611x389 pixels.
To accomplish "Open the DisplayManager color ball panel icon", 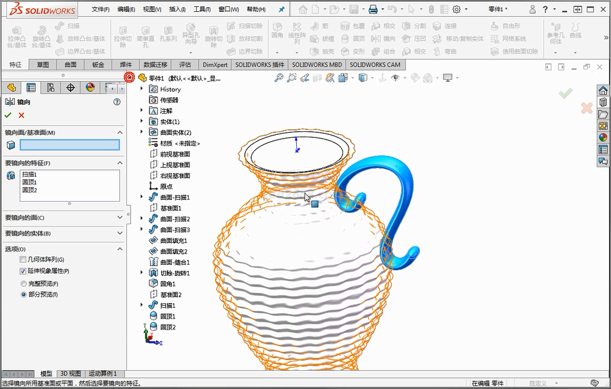I will [91, 87].
